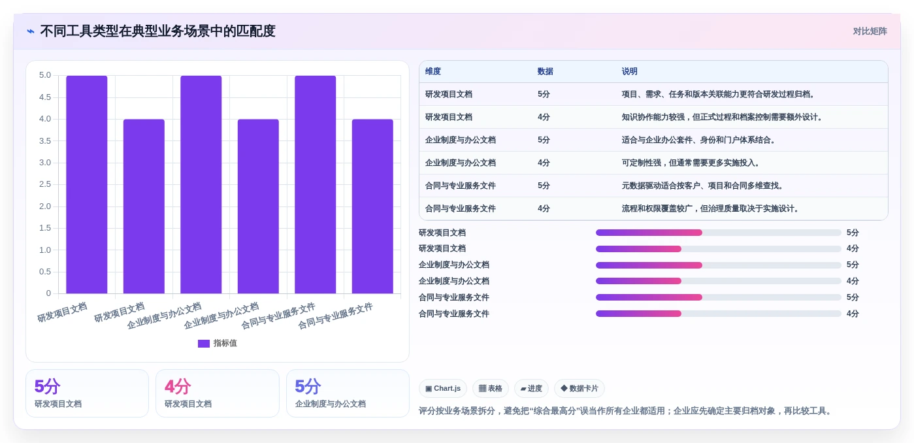The width and height of the screenshot is (914, 443).
Task: Click the 4-point 合同与专业服务文件 chart bar
Action: pos(372,206)
